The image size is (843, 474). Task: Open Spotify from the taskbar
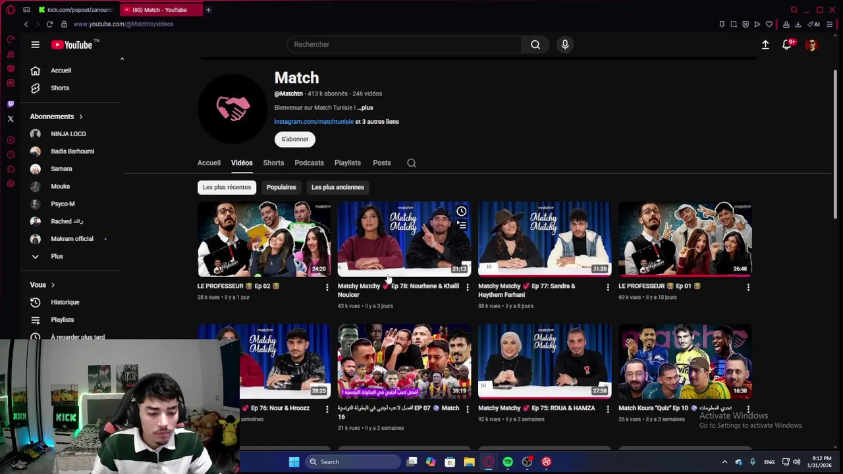coord(508,462)
